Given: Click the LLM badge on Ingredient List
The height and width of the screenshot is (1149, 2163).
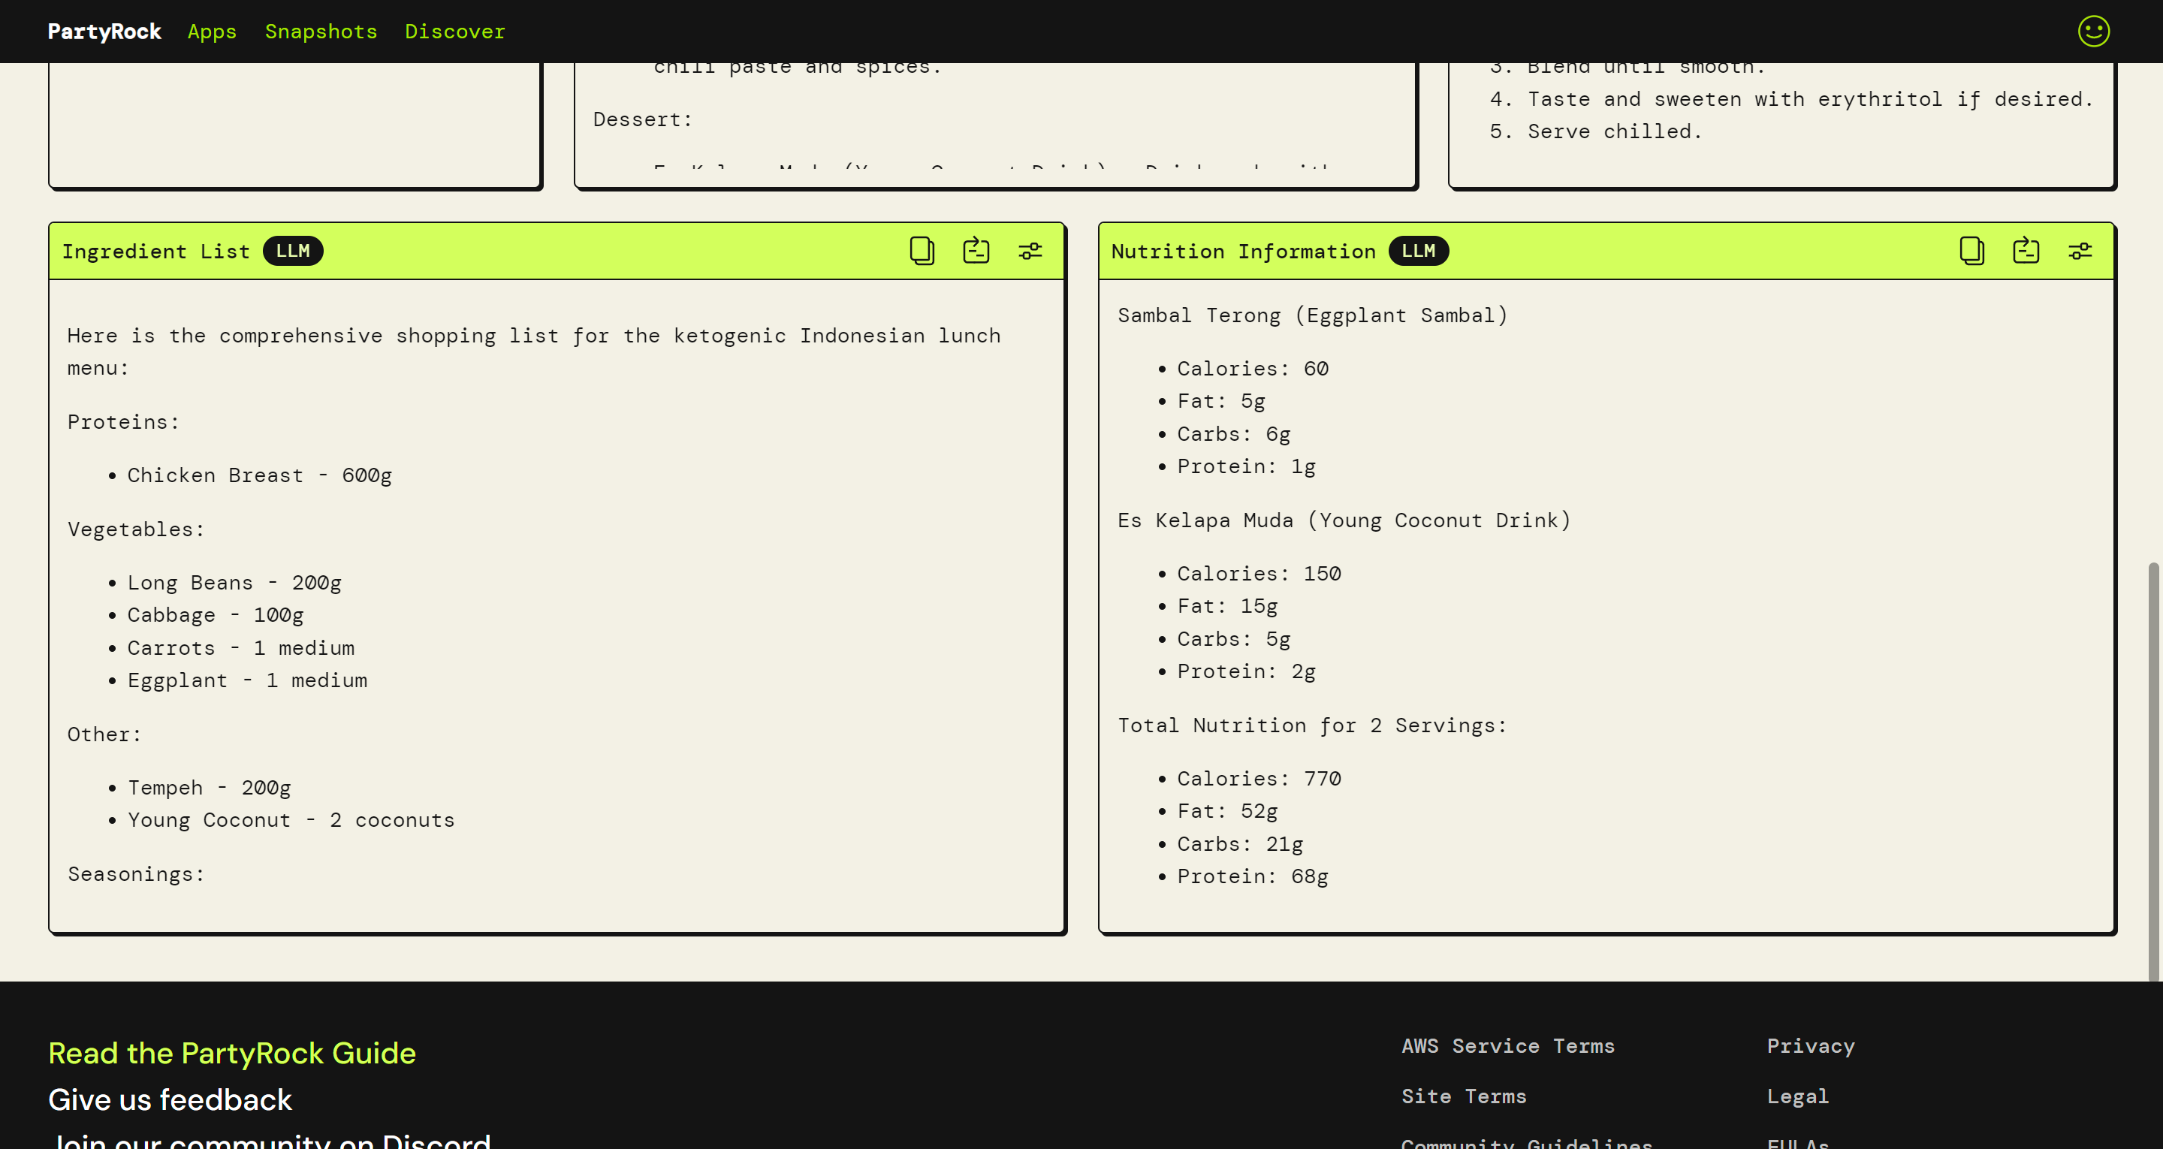Looking at the screenshot, I should (x=293, y=250).
